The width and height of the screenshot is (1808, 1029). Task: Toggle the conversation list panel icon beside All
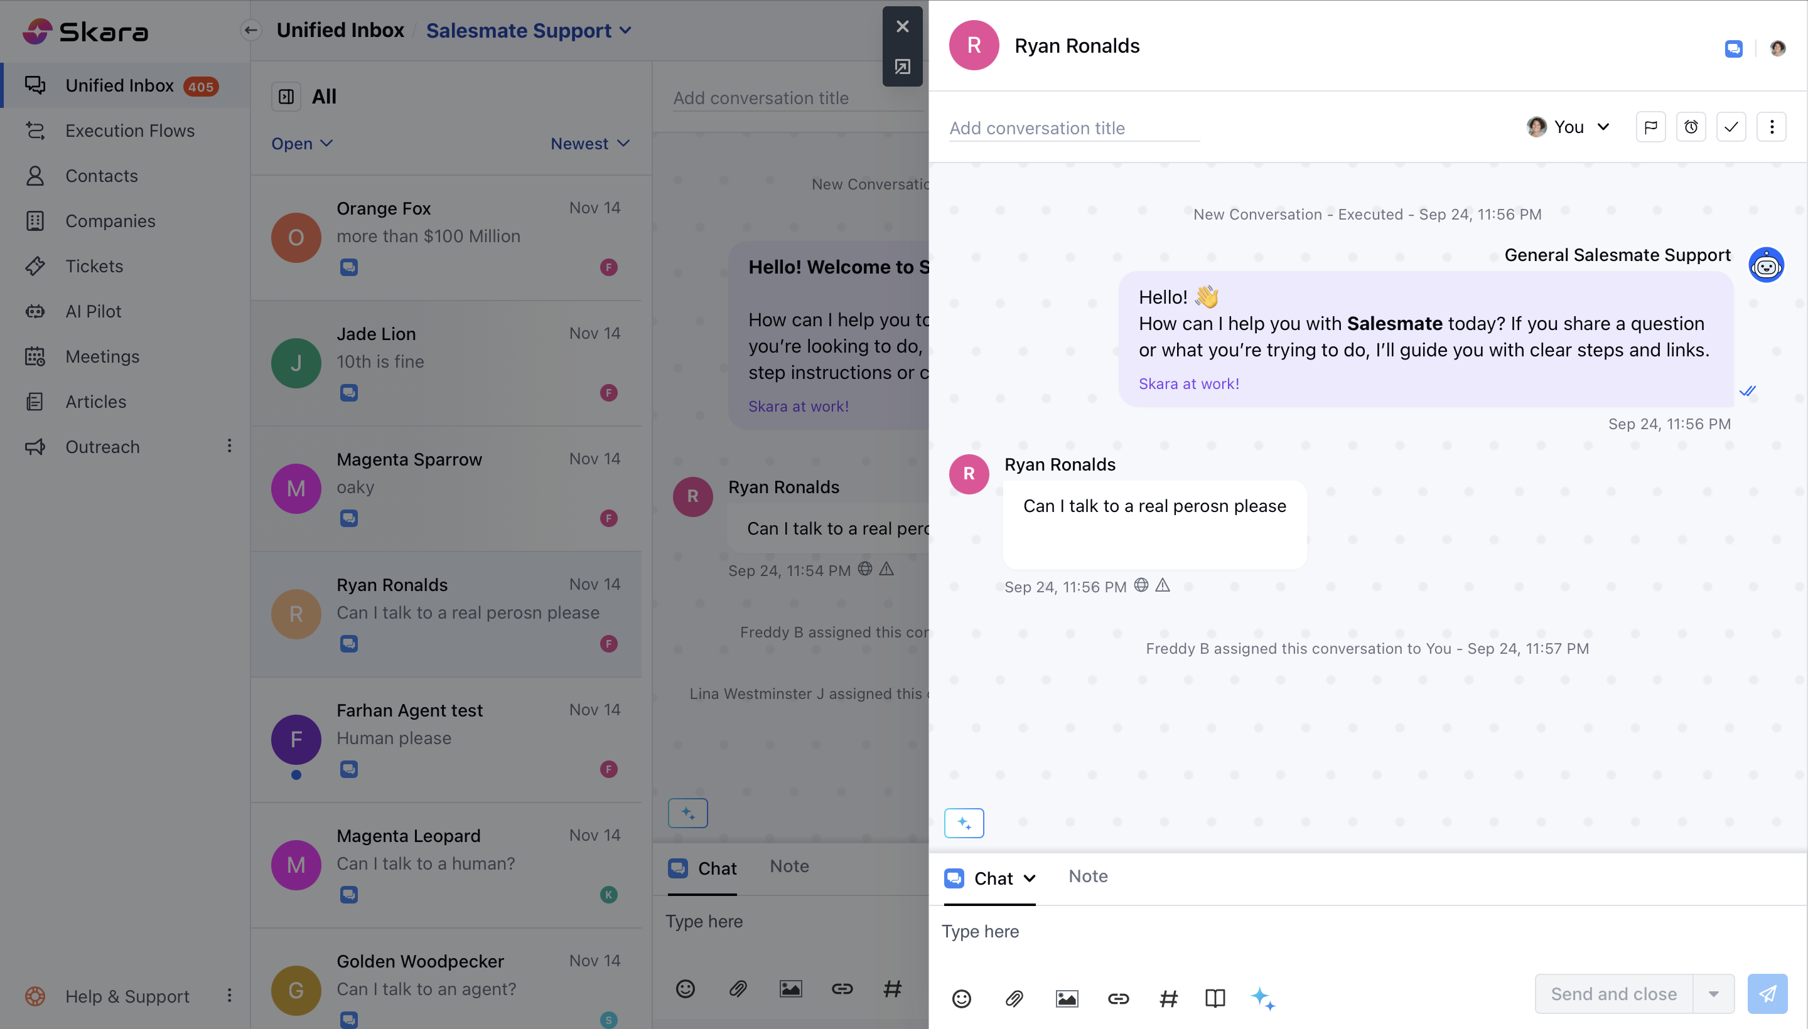tap(286, 97)
